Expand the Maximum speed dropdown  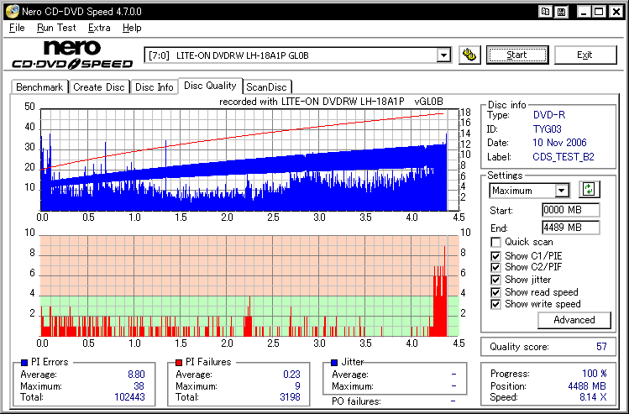pyautogui.click(x=563, y=191)
